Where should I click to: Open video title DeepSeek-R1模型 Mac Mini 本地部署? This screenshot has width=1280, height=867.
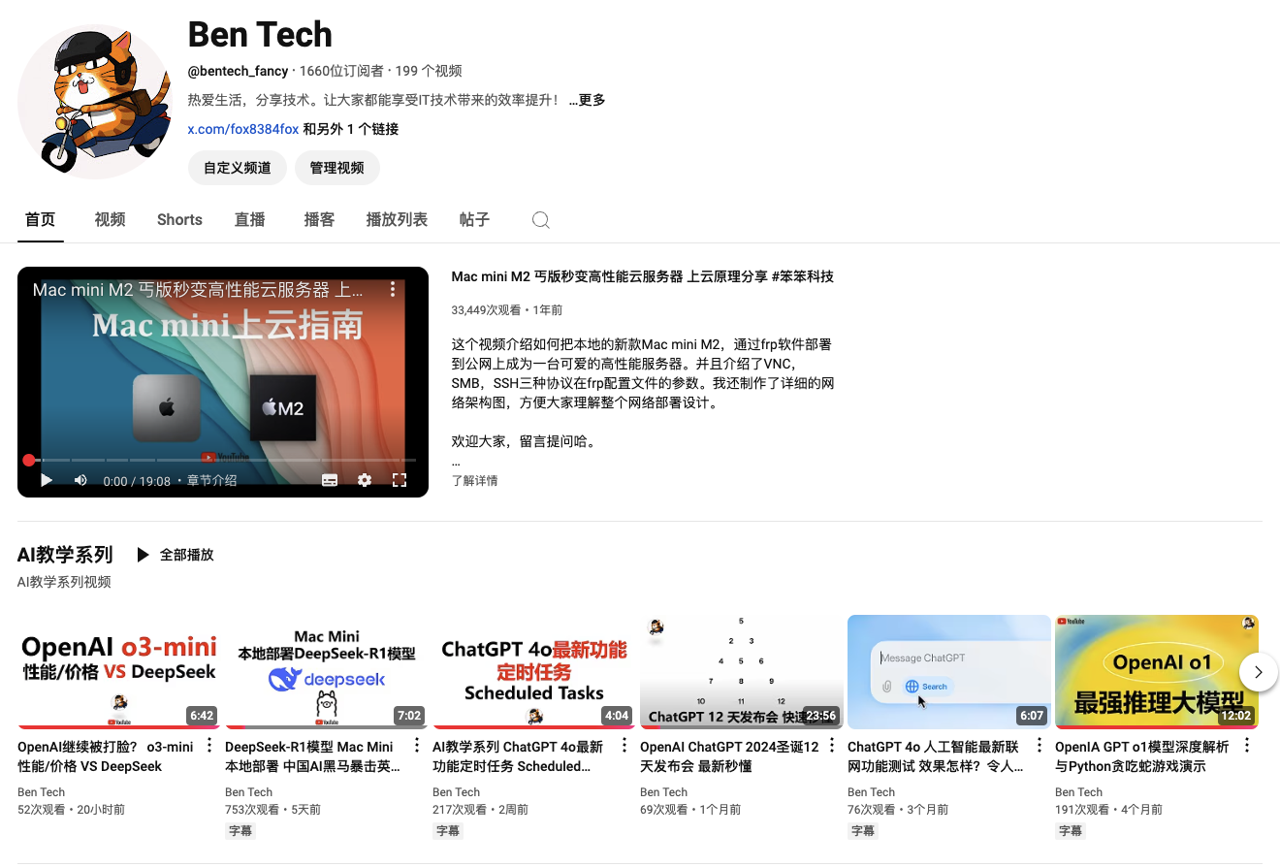(313, 756)
